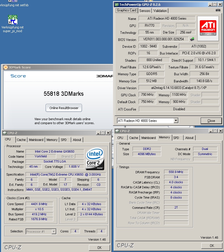
Task: Click the Close button in GPU-Z
Action: [211, 121]
